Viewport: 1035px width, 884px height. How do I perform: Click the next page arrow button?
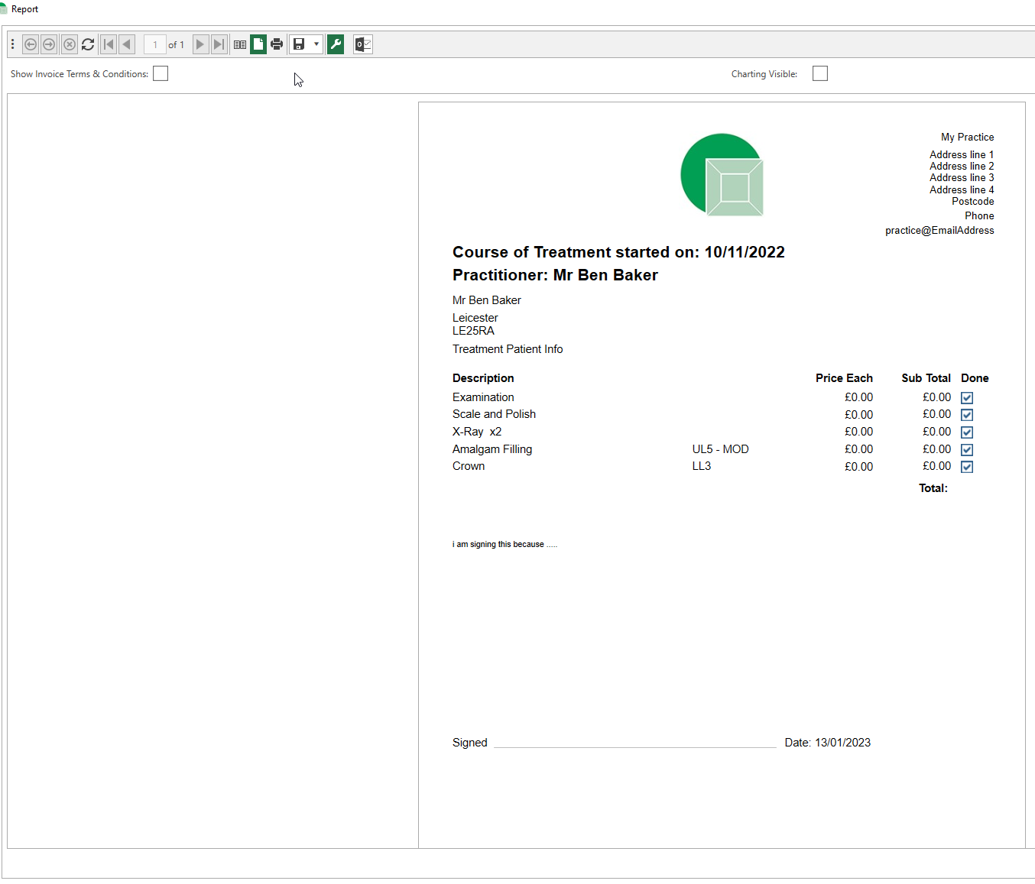(200, 44)
